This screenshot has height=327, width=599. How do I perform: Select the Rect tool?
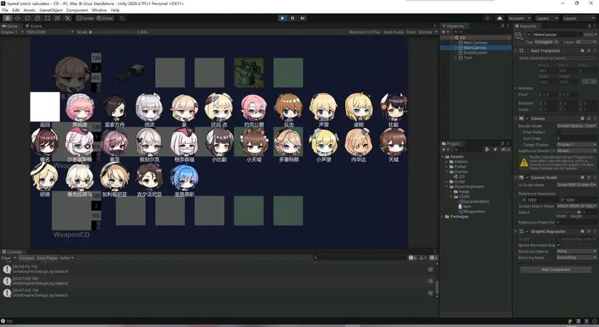pyautogui.click(x=47, y=18)
